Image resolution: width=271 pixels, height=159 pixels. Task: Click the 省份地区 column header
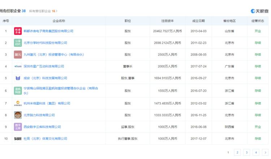click(x=229, y=21)
